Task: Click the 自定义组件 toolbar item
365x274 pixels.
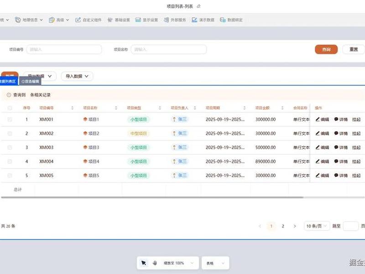Action: [x=89, y=20]
